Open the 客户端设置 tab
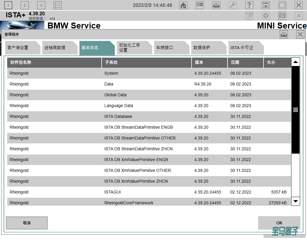Screen dimensions: 307x240 tap(21, 48)
